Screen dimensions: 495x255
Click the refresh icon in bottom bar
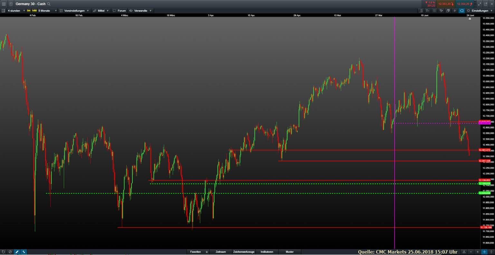(3, 252)
